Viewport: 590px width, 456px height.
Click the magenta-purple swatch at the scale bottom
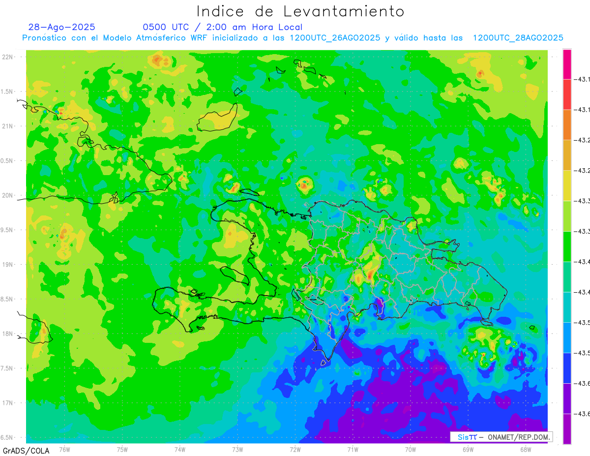[x=567, y=428]
